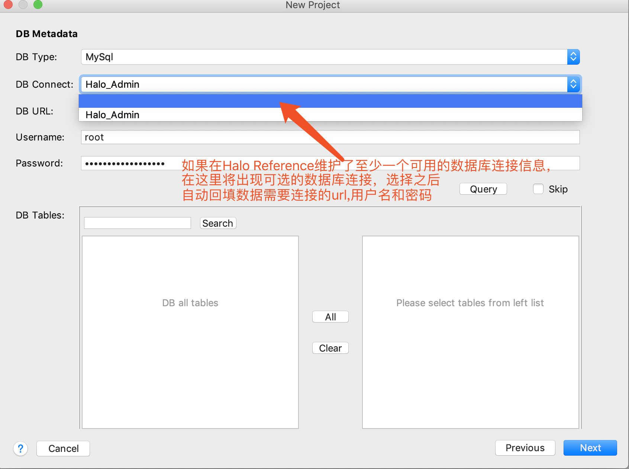Expand the DB Connect combo box
Viewport: 629px width, 469px height.
tap(573, 85)
